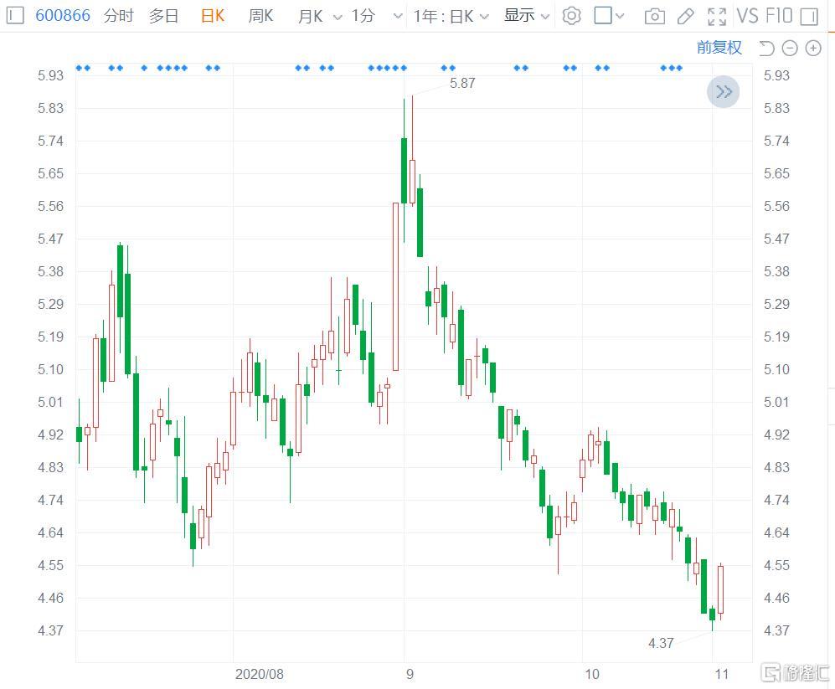Screen dimensions: 835x689
Task: Enter fullscreen chart mode
Action: click(717, 17)
